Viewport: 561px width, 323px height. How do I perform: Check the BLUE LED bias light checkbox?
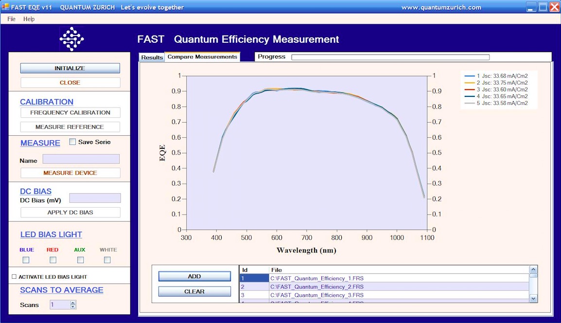pyautogui.click(x=26, y=260)
